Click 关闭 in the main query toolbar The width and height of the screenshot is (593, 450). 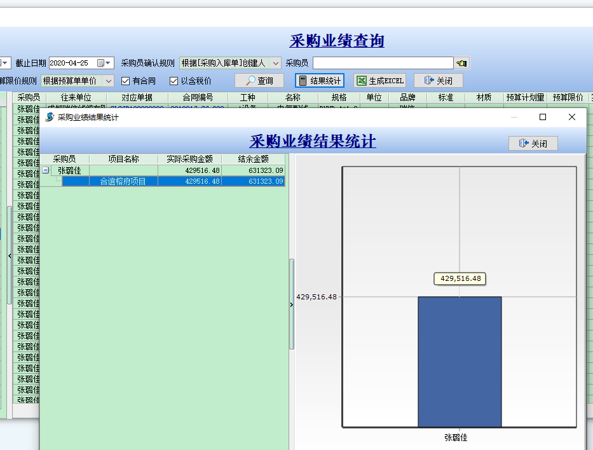tap(438, 81)
